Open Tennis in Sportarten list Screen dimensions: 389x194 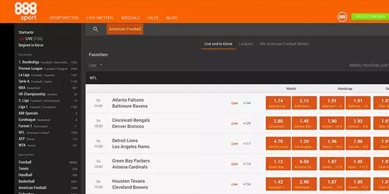point(48,169)
